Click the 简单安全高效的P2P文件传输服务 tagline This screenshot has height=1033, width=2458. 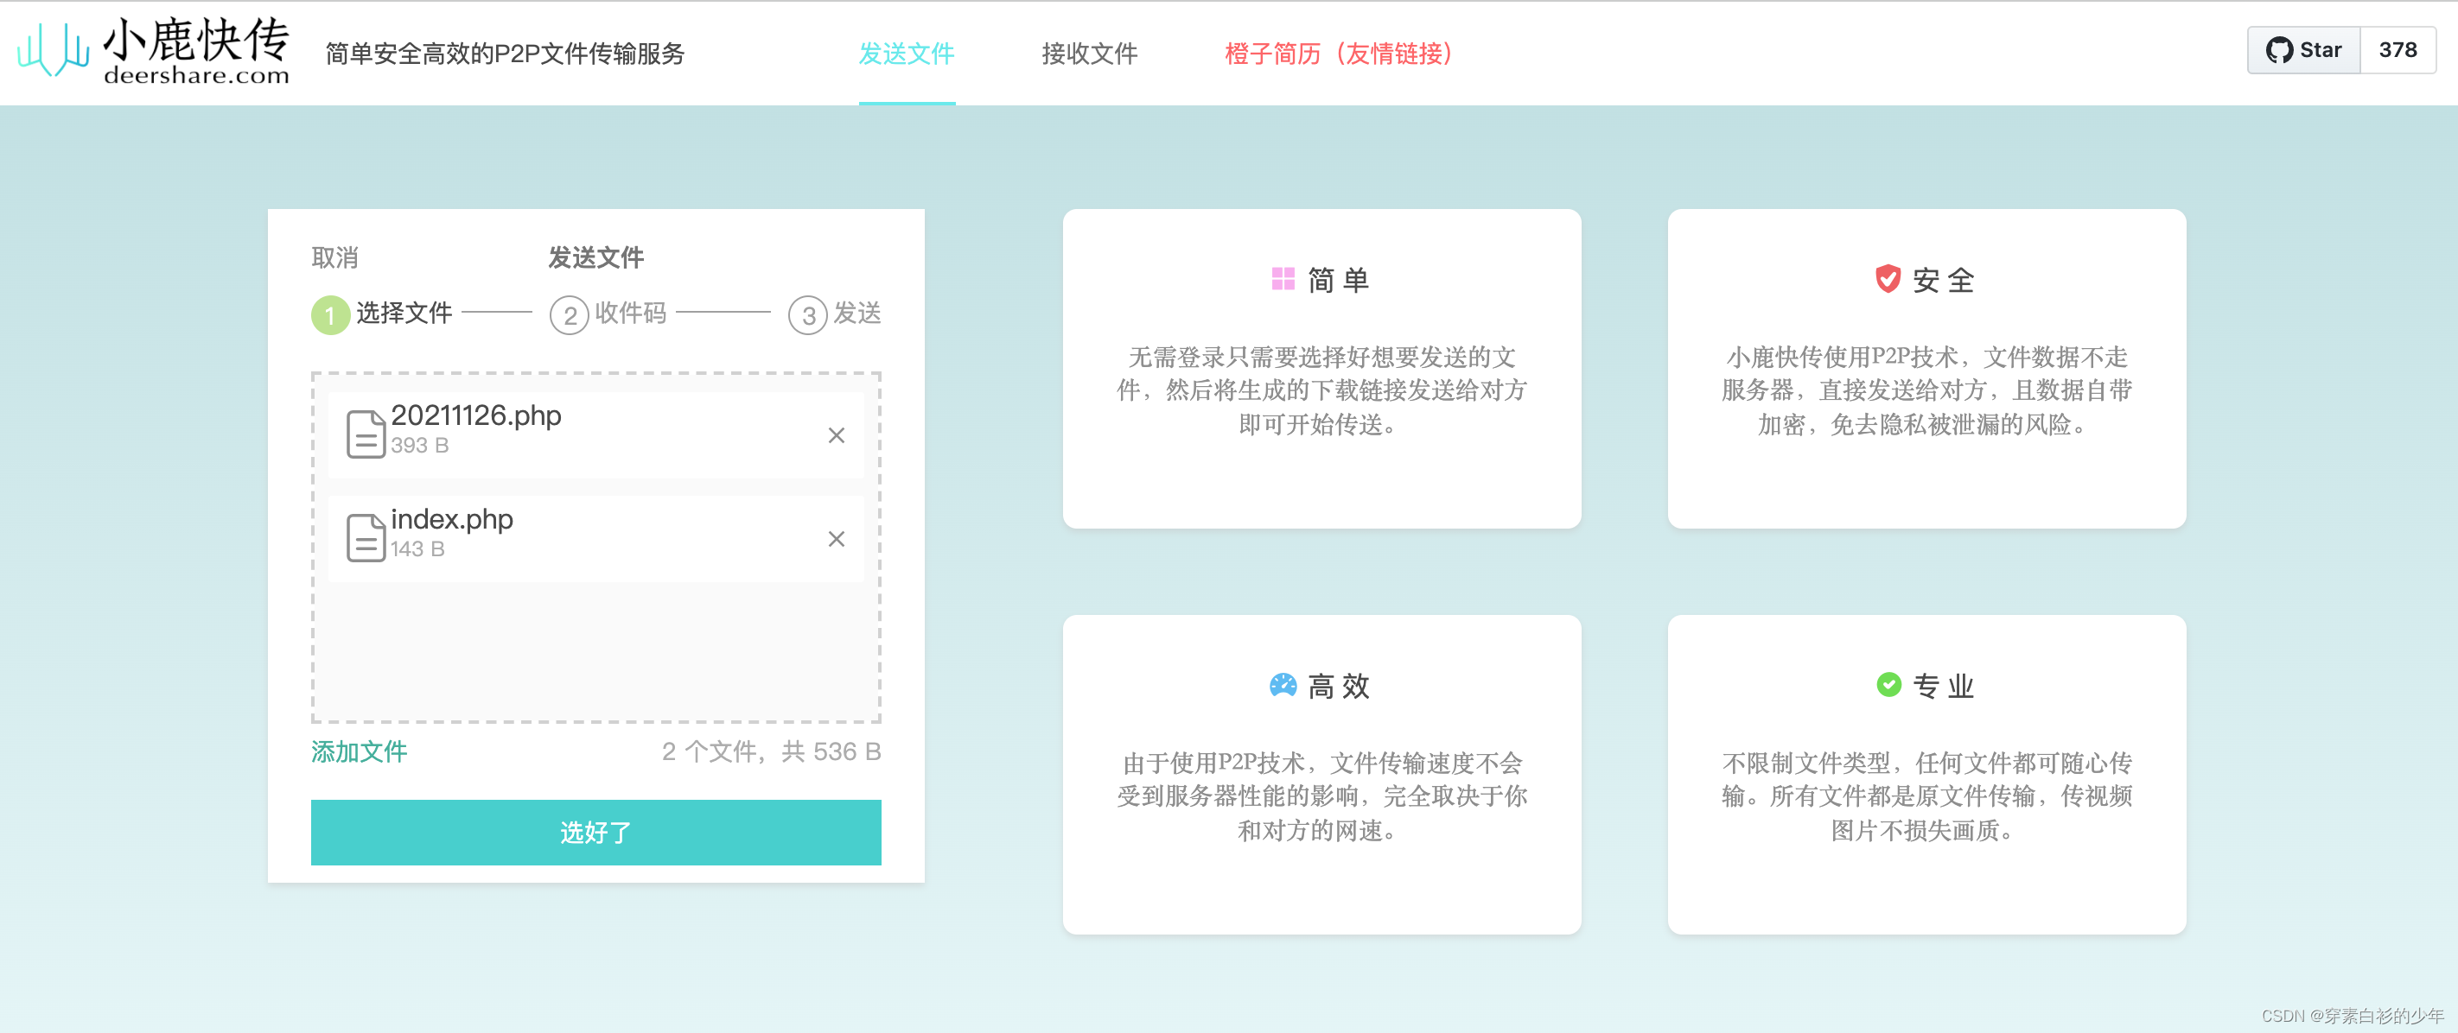[x=505, y=54]
